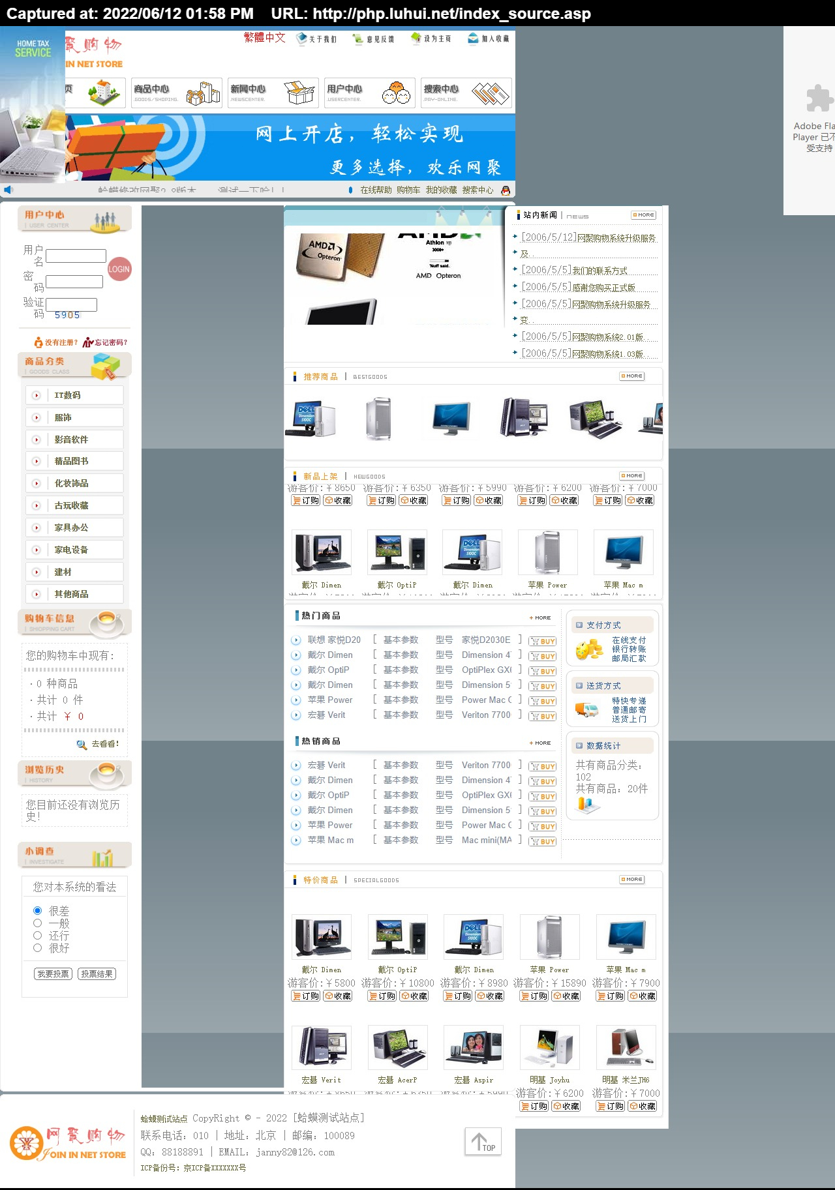Focus the 密码 password input field
835x1190 pixels.
point(74,282)
